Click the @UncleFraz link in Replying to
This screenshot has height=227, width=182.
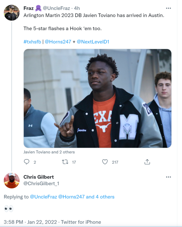coord(43,197)
